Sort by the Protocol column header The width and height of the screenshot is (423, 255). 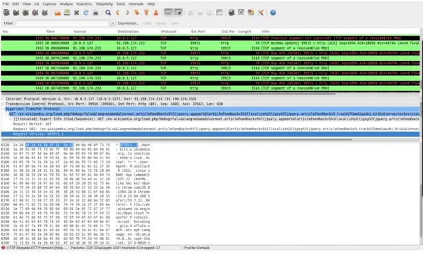click(x=169, y=32)
